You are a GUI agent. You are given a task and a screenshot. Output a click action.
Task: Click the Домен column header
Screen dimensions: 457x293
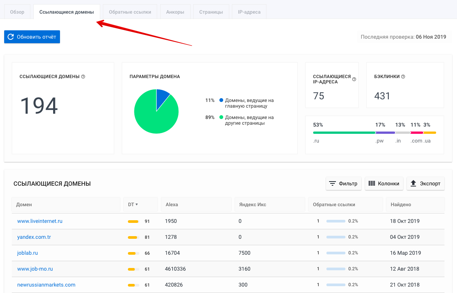(66, 204)
